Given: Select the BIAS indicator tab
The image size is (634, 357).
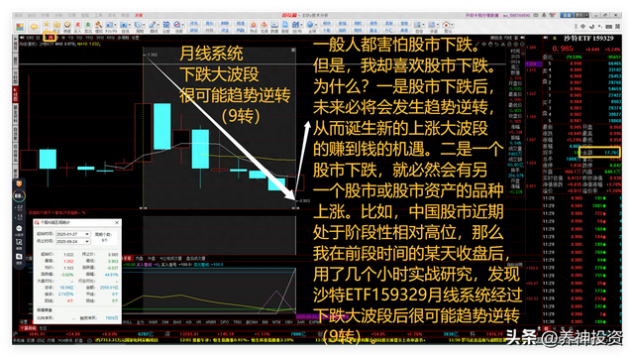Looking at the screenshot, I should click(x=176, y=321).
